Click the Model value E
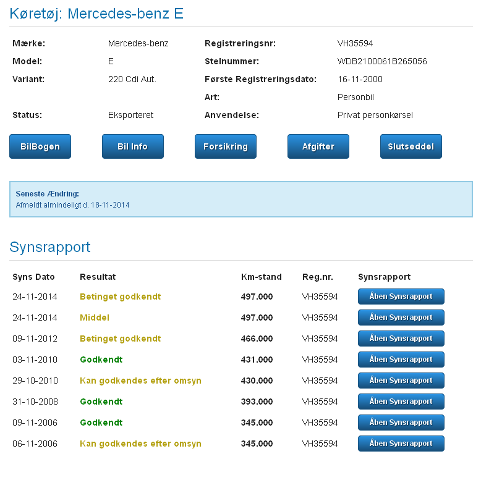This screenshot has width=481, height=488. tap(111, 61)
